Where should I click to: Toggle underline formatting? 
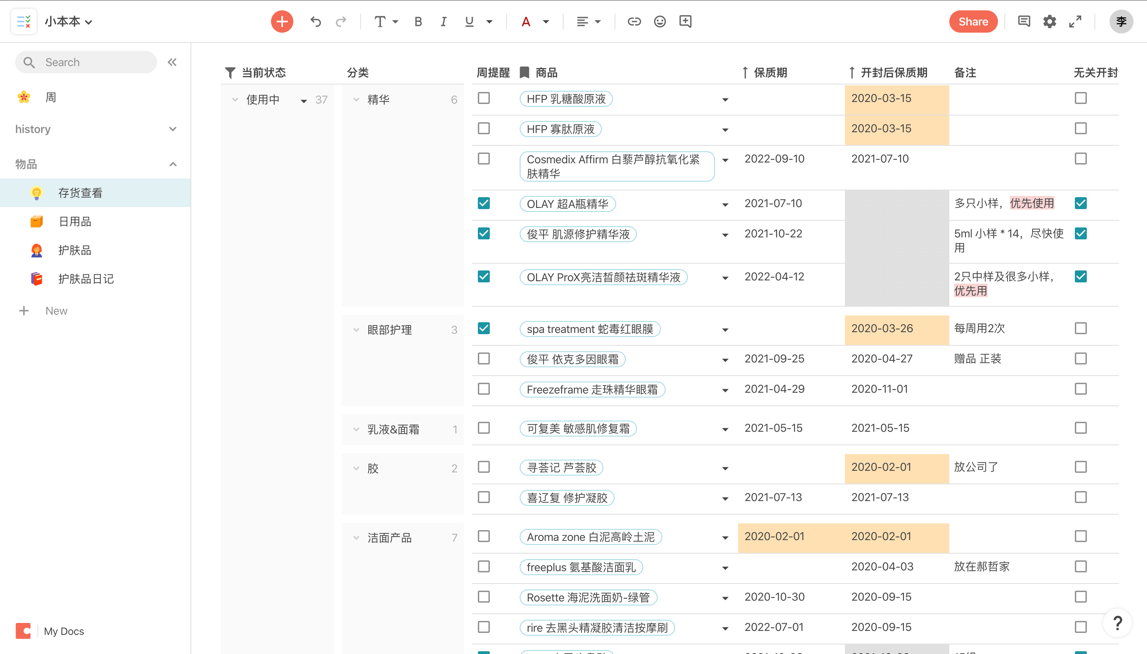[x=469, y=22]
